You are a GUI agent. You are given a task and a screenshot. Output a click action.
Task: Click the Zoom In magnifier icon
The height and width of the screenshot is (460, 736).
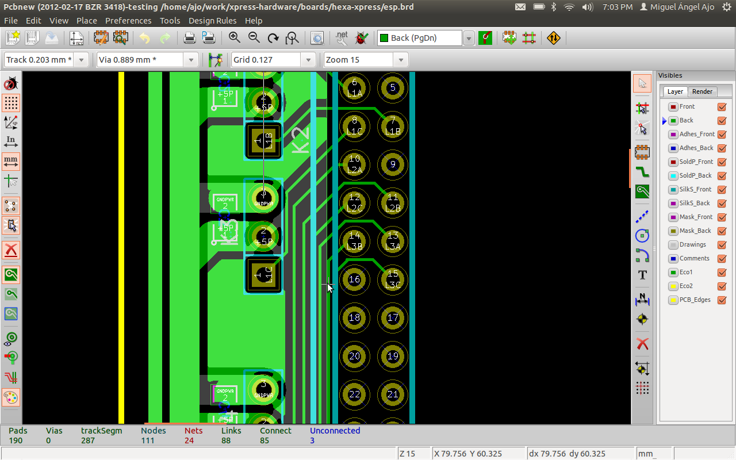(234, 38)
